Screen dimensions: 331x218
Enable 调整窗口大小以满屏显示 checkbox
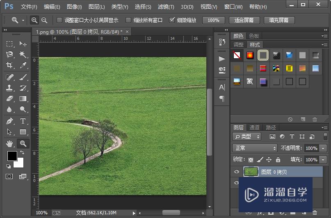click(59, 20)
